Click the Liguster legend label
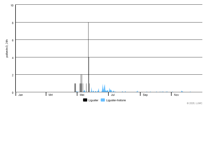This screenshot has width=207, height=155. point(93,100)
